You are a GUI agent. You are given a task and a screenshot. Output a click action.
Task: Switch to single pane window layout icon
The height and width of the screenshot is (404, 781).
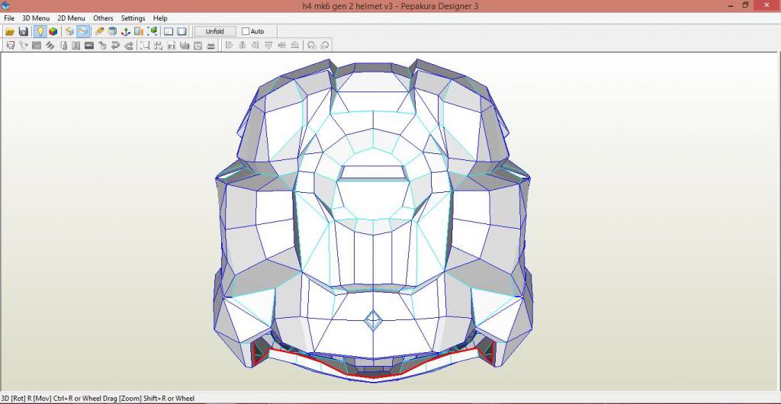tap(182, 31)
